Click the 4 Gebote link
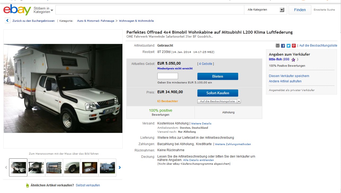 [206, 64]
